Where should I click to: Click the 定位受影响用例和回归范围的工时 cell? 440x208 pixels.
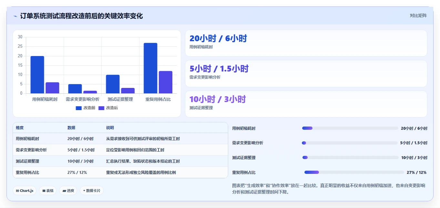pyautogui.click(x=135, y=150)
